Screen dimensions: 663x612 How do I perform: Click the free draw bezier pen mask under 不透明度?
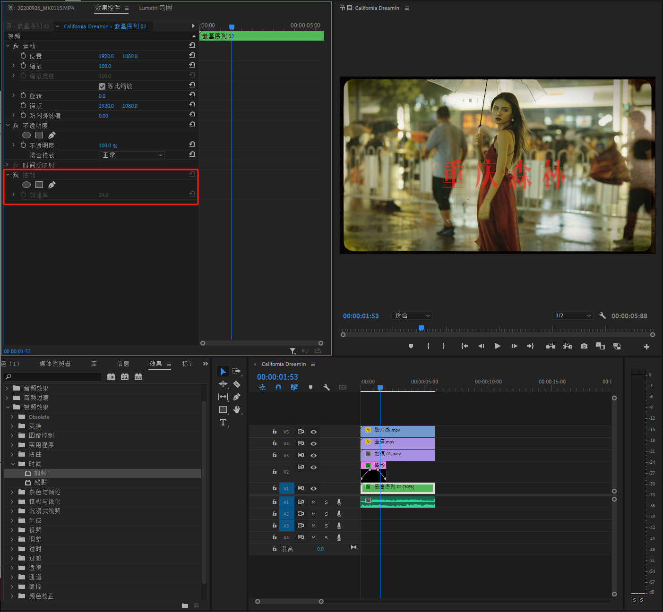click(x=52, y=136)
